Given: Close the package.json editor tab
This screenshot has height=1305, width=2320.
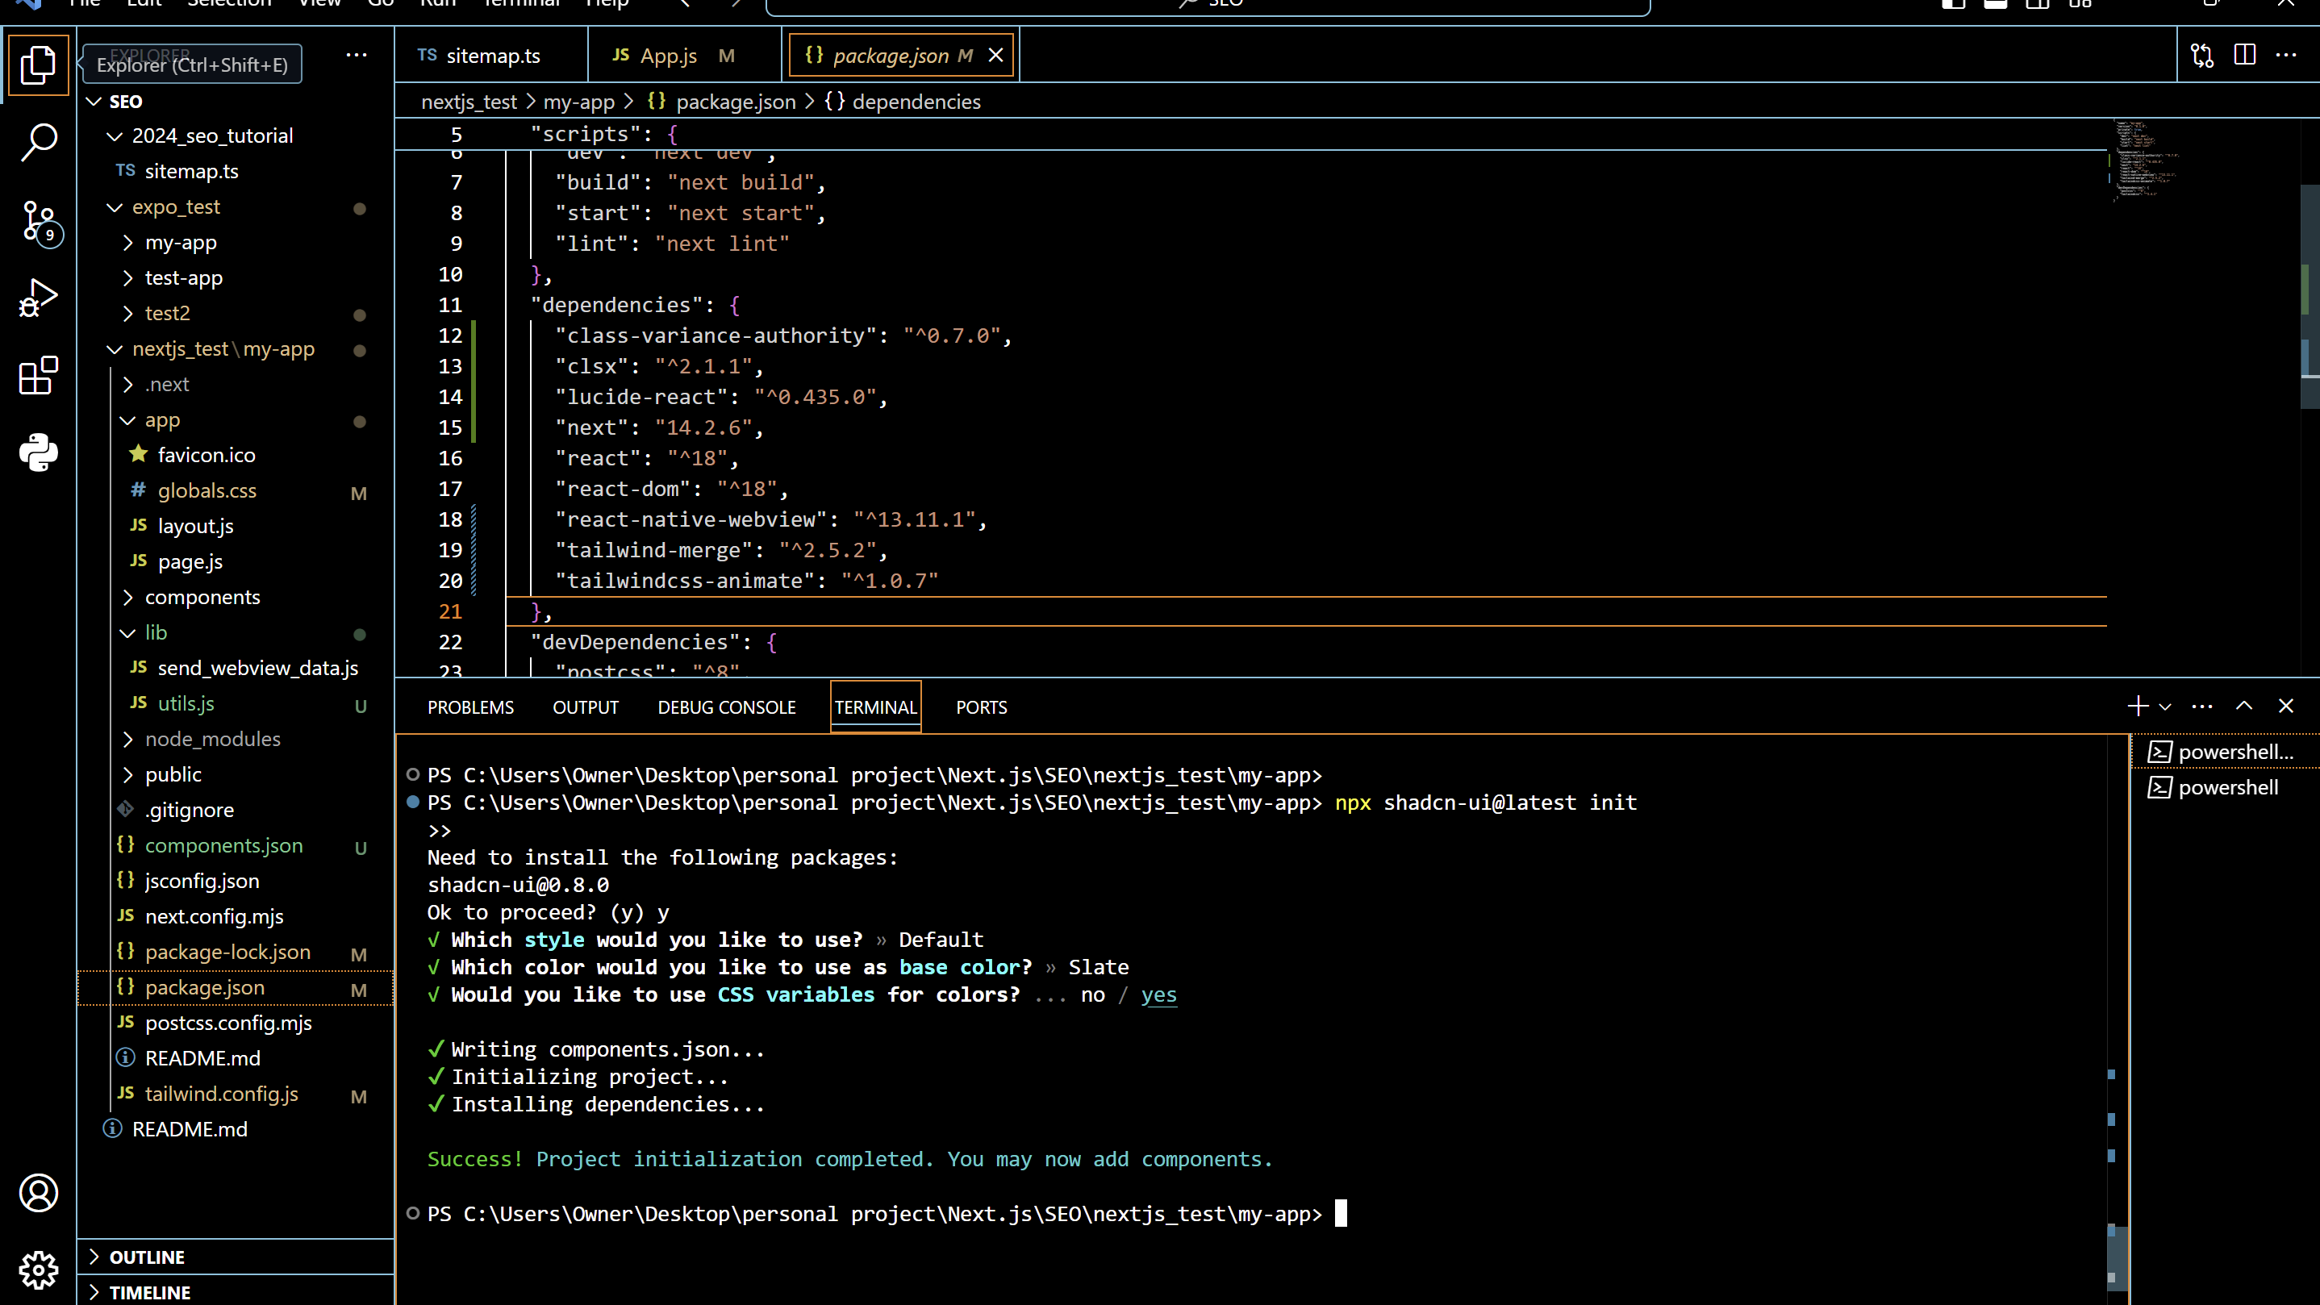Looking at the screenshot, I should [996, 56].
